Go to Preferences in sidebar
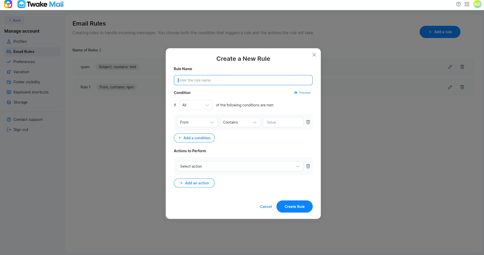 click(24, 62)
